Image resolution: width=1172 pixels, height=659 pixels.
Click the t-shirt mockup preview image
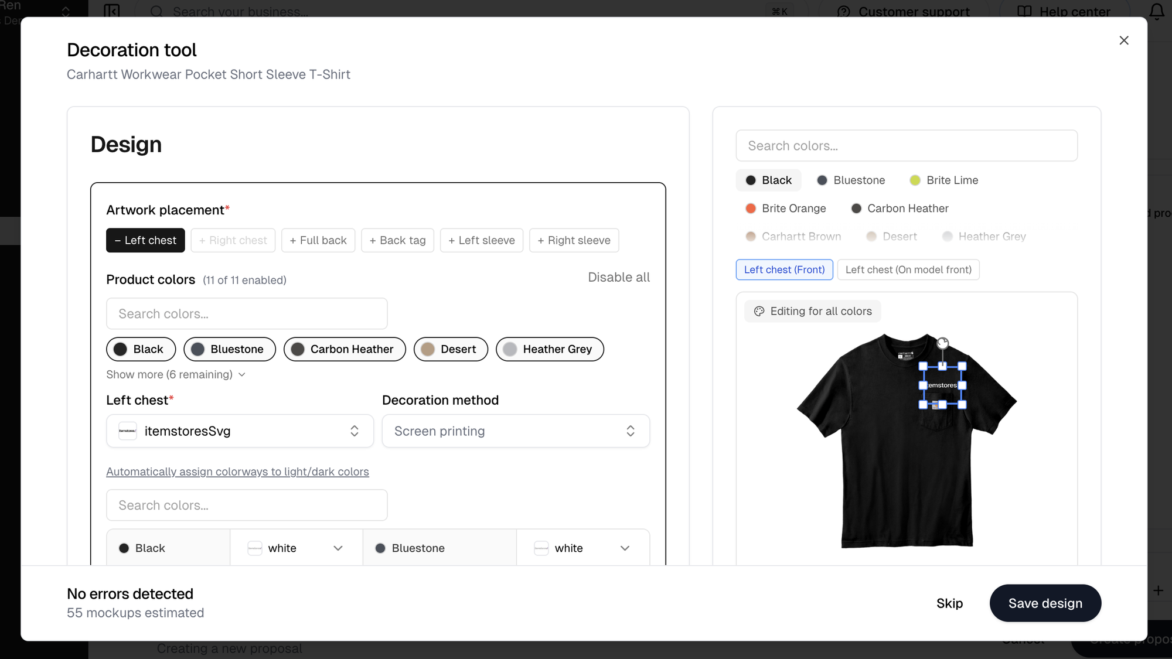tap(907, 441)
